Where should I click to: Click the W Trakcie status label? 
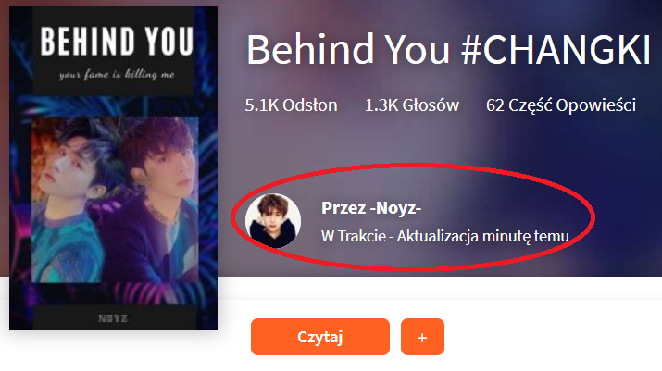(354, 236)
